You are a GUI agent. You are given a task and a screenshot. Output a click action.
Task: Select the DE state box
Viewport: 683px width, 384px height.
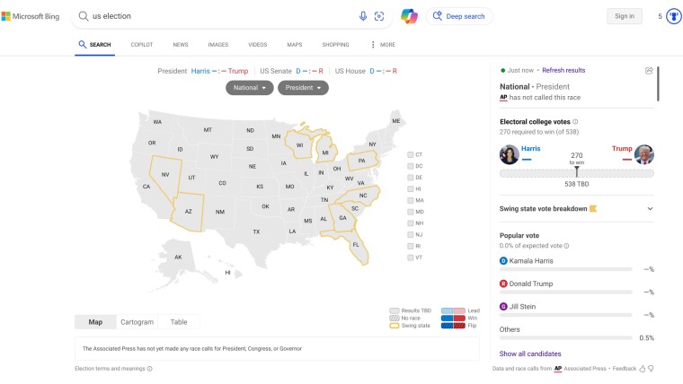[x=411, y=178]
